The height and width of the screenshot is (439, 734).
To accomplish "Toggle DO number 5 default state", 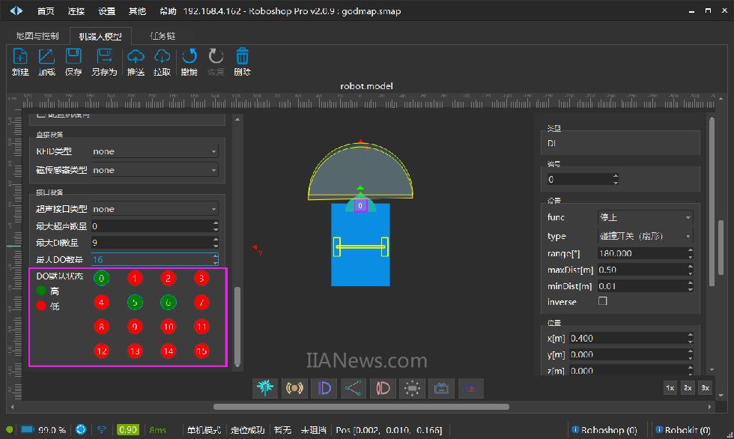I will coord(134,303).
